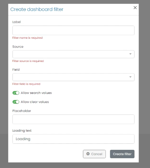
Task: Click the Source dropdown arrow icon
Action: tap(130, 54)
